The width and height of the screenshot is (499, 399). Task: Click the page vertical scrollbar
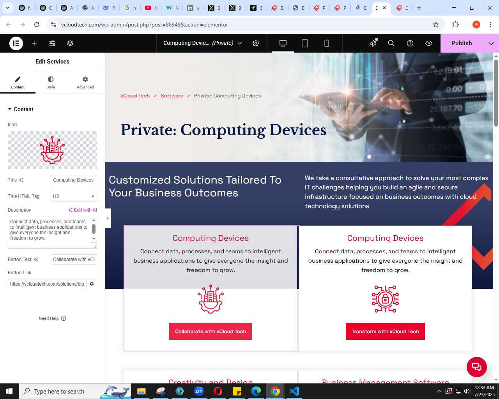pyautogui.click(x=496, y=93)
